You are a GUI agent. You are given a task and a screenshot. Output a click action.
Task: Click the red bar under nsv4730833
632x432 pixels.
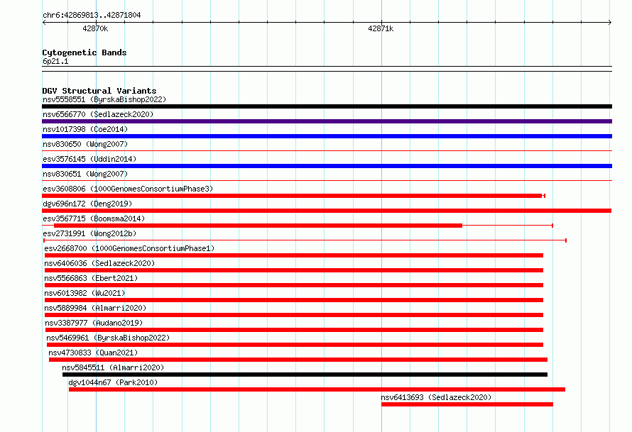coord(298,360)
